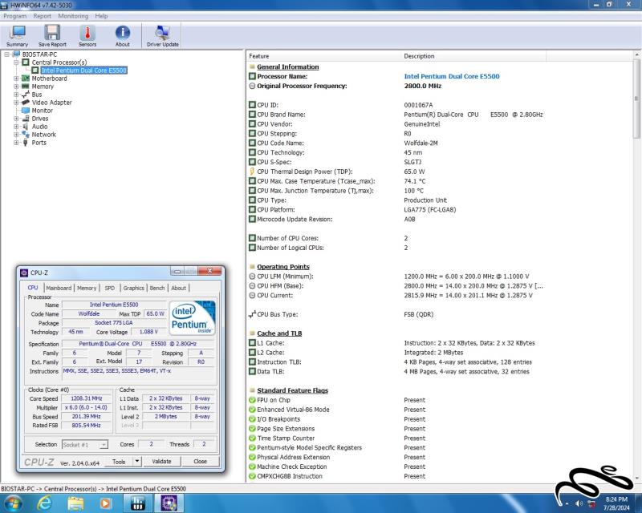Select Intel Pentium Dual Core E5500 tree node

84,71
